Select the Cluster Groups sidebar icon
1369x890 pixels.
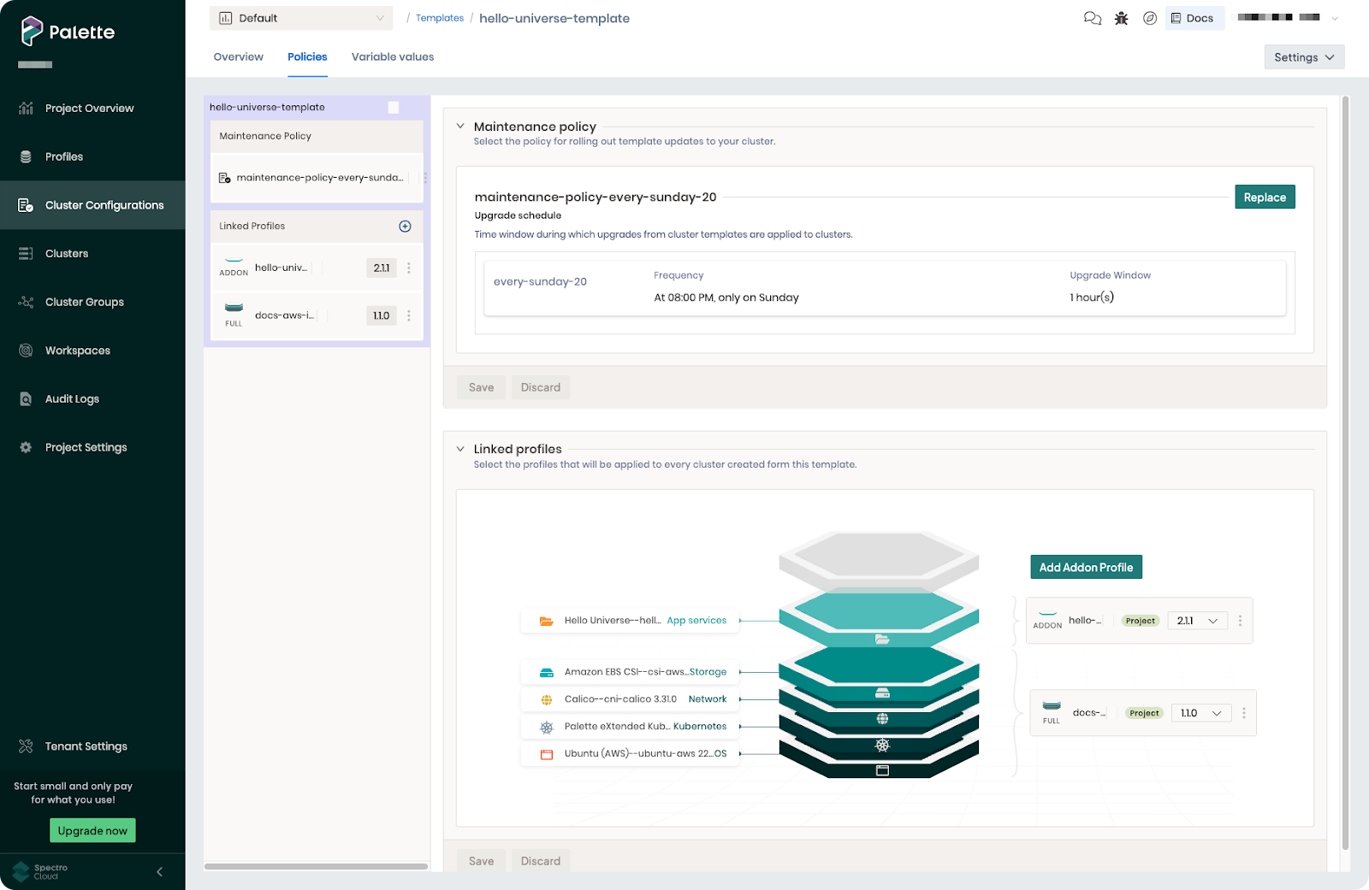click(x=25, y=302)
